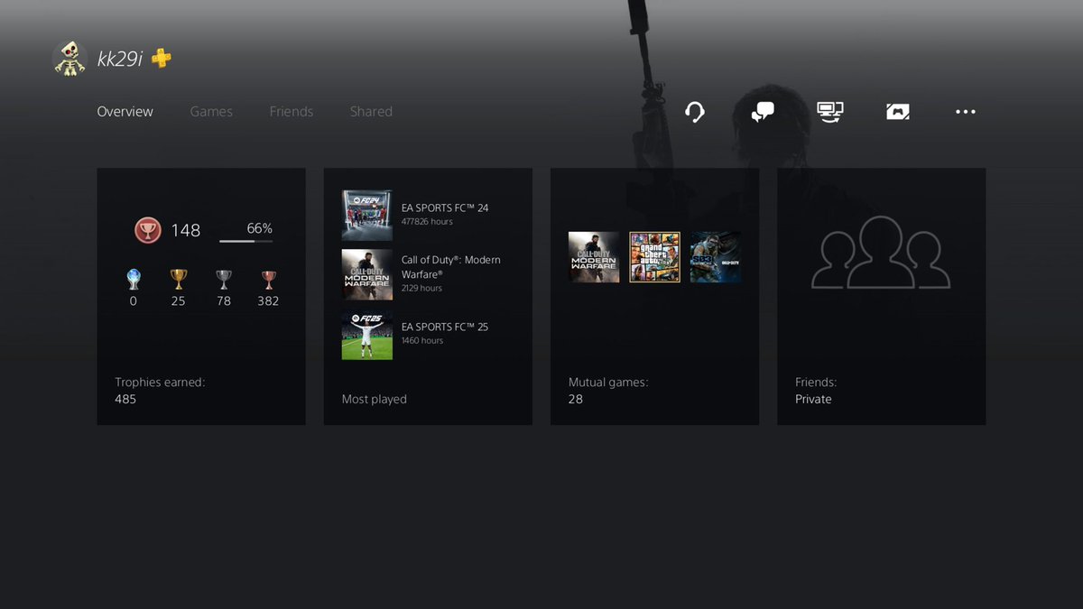Open EA SPORTS FC 25 cover thumbnail
The width and height of the screenshot is (1083, 609).
[x=367, y=335]
